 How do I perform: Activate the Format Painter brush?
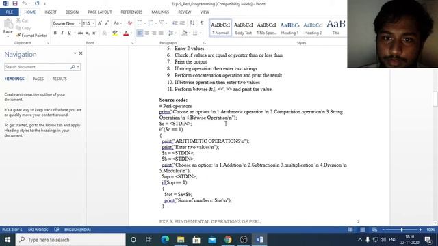coord(31,36)
